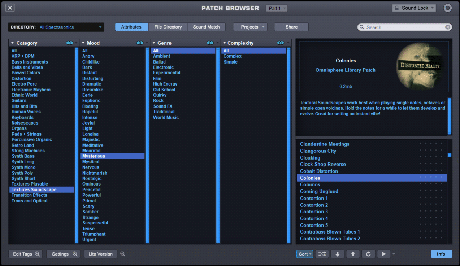Screen dimensions: 460x266
Task: Select the Dark mood
Action: (x=87, y=67)
